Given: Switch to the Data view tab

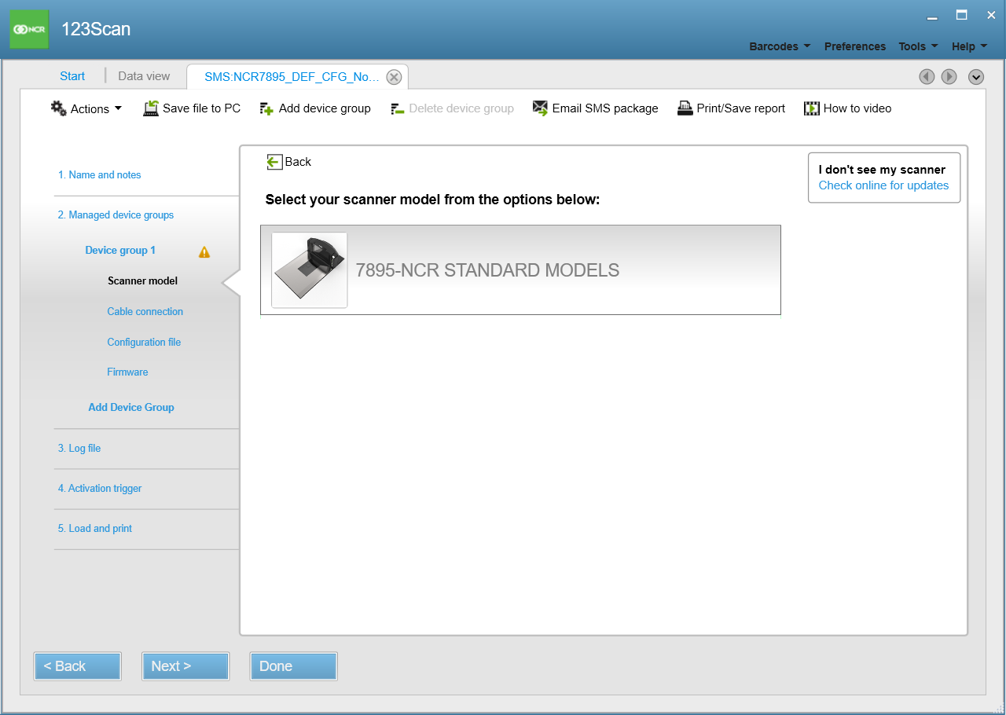Looking at the screenshot, I should pyautogui.click(x=144, y=76).
